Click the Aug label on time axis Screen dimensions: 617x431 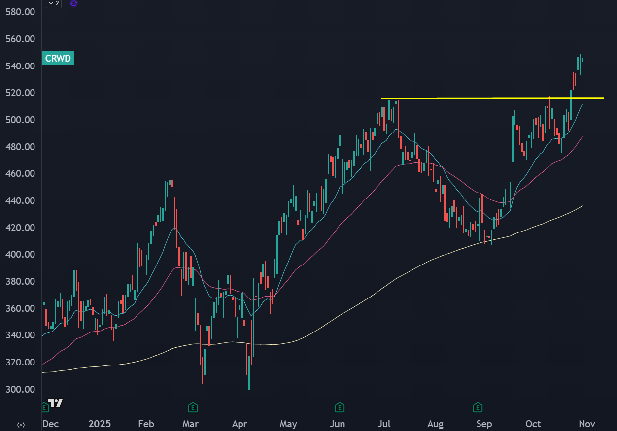(x=436, y=424)
